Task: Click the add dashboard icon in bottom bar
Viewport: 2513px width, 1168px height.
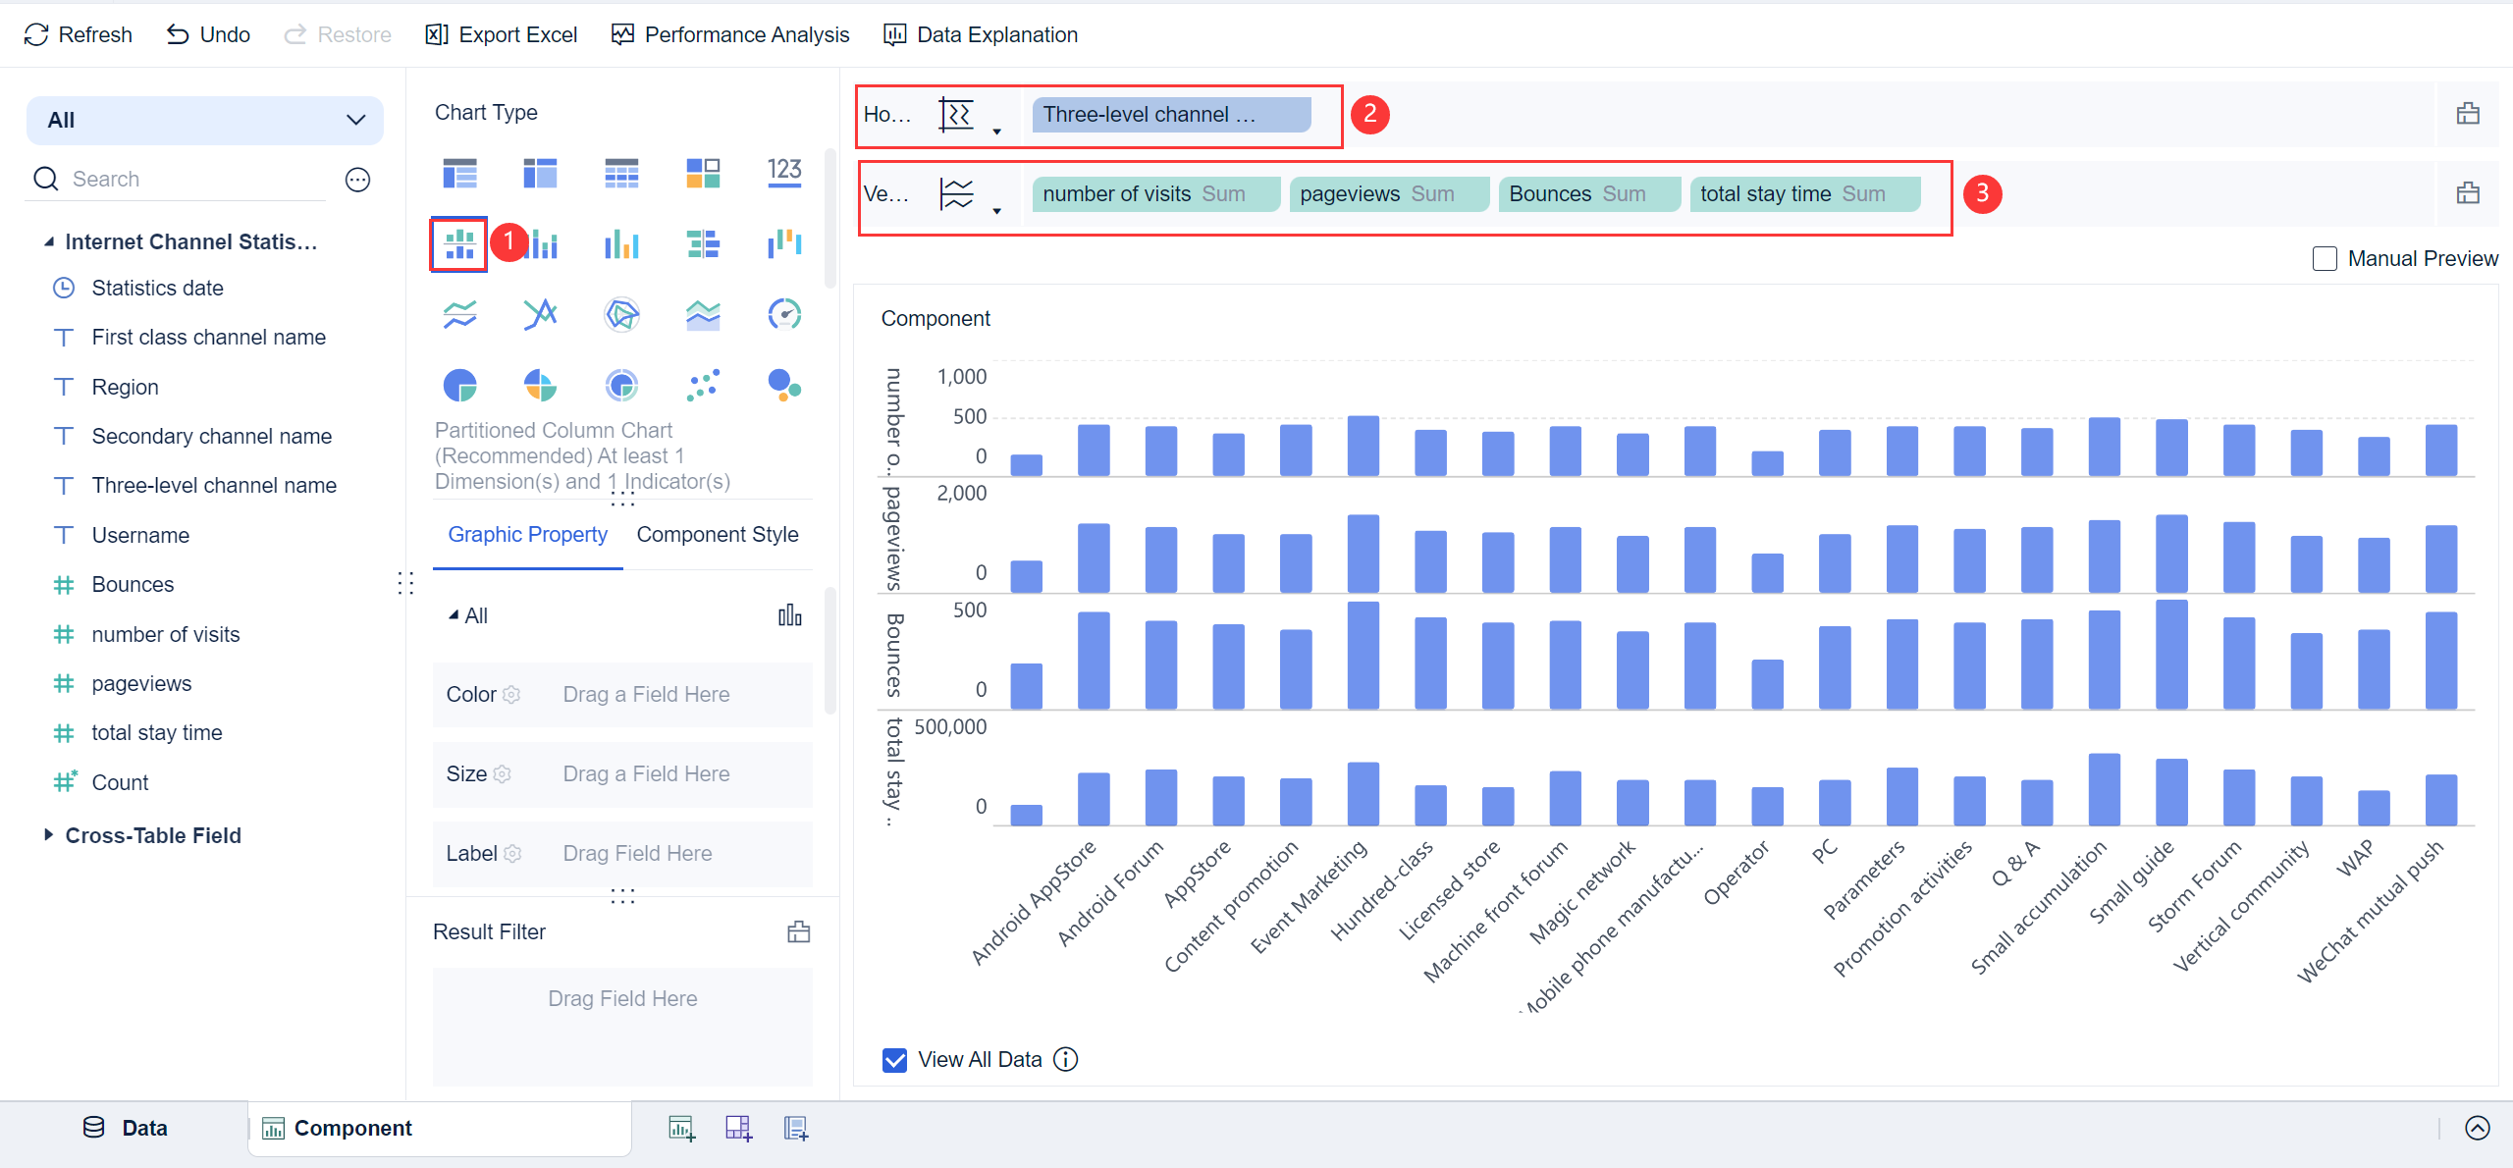Action: (738, 1129)
